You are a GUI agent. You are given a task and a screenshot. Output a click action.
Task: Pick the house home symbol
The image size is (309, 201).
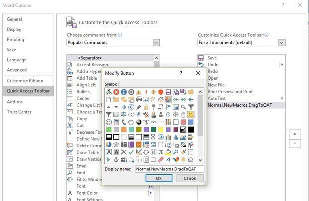(x=161, y=99)
